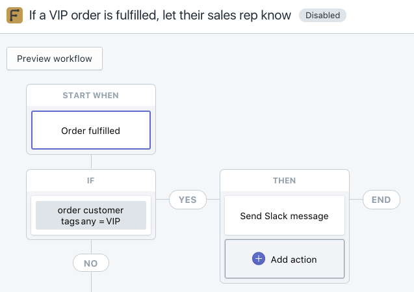
Task: Select the NO branch label
Action: click(x=91, y=263)
